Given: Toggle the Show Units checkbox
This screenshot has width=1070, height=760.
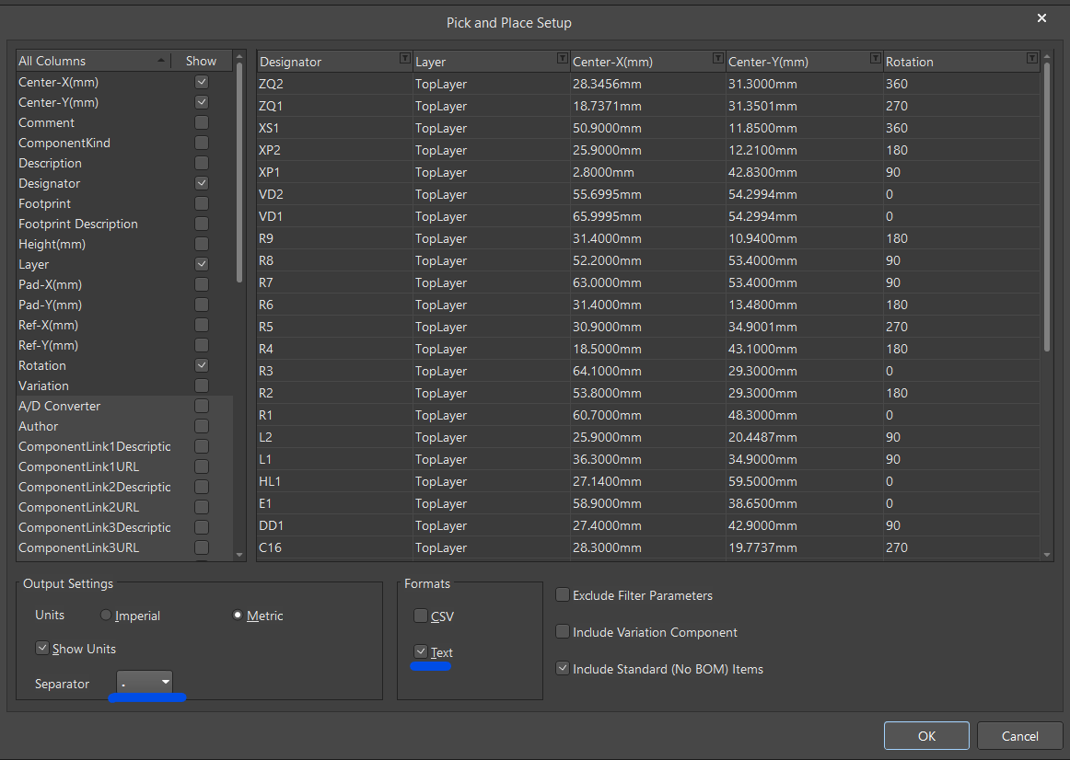Looking at the screenshot, I should pos(42,649).
